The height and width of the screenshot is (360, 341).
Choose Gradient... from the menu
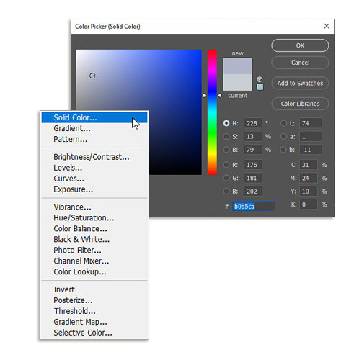tap(94, 128)
